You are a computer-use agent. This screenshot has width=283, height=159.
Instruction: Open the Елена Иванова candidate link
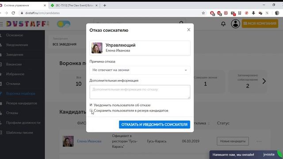[x=89, y=141]
